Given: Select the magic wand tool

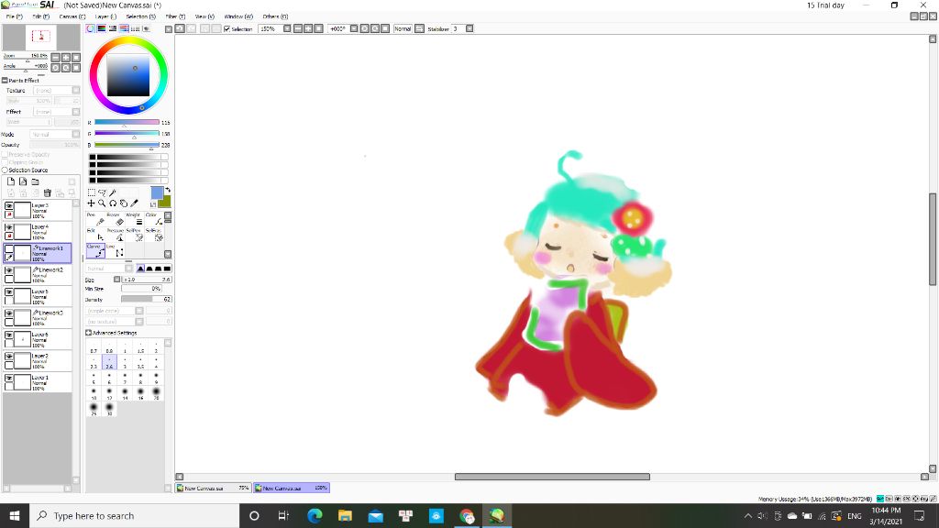Looking at the screenshot, I should coord(113,192).
